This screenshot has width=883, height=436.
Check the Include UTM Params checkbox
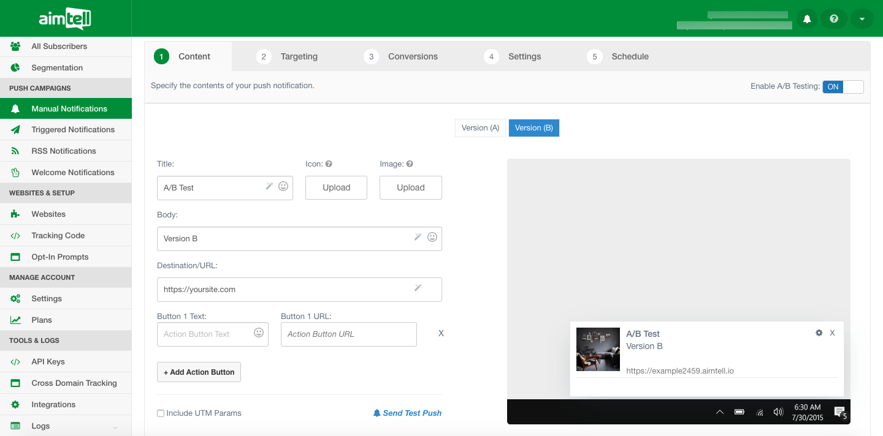pyautogui.click(x=161, y=413)
